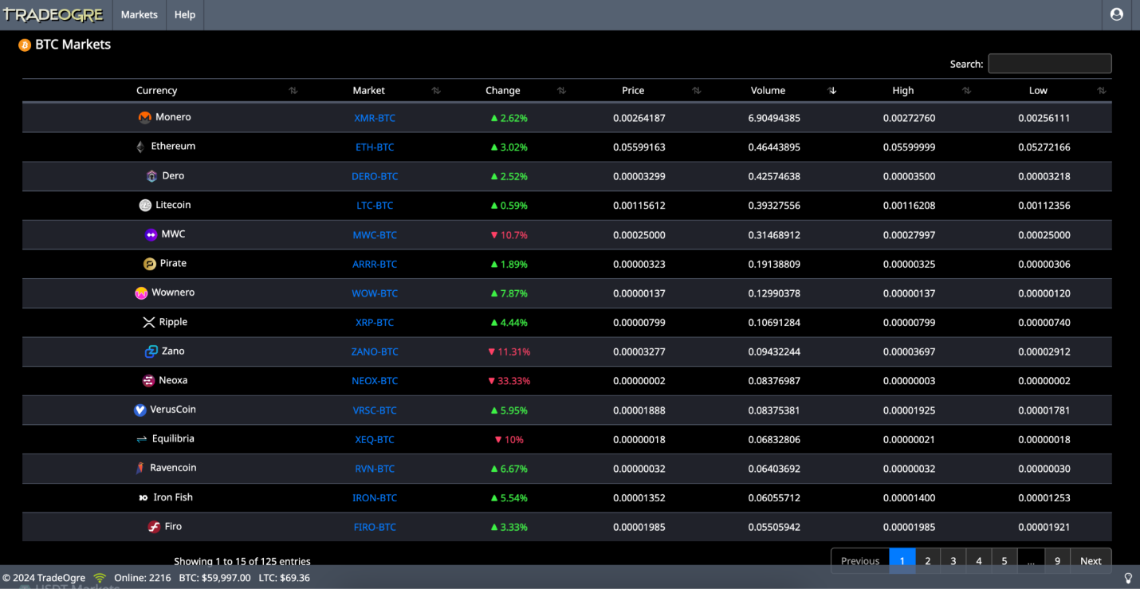Toggle the lightbulb theme icon
1140x589 pixels.
click(1128, 578)
